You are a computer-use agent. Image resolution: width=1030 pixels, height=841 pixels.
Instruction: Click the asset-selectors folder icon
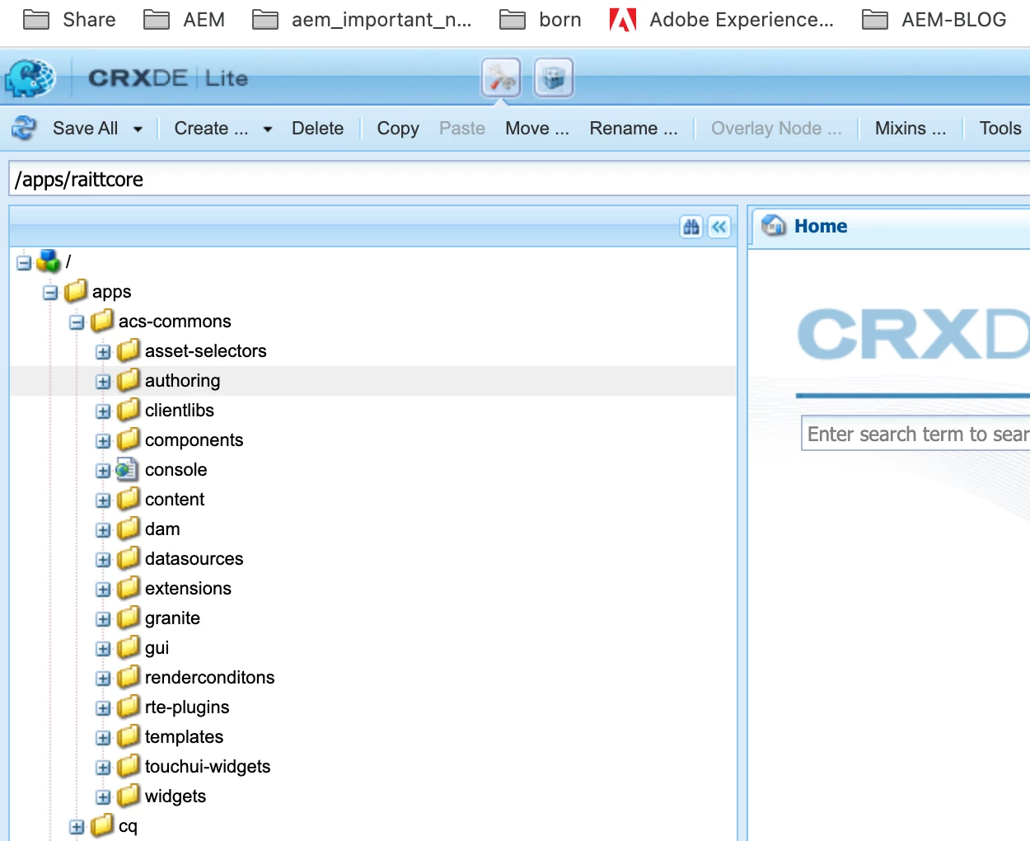click(129, 350)
